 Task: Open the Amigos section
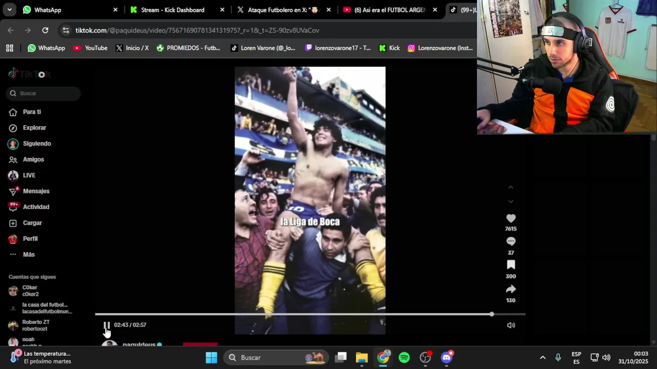pyautogui.click(x=33, y=159)
